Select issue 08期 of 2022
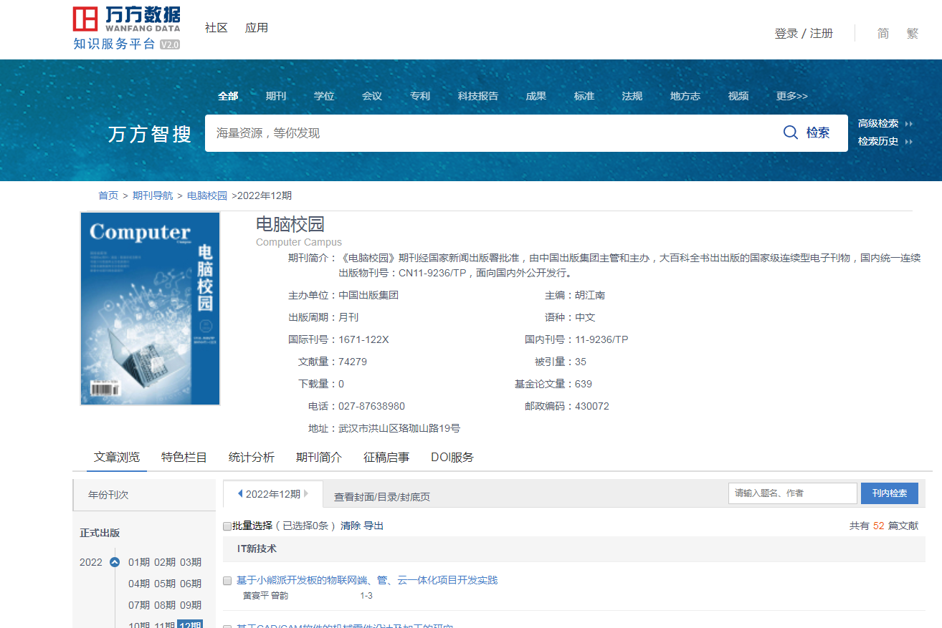942x628 pixels. click(165, 605)
